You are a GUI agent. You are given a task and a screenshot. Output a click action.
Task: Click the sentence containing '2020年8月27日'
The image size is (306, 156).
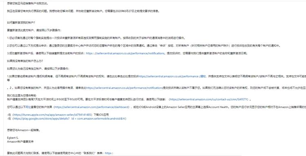[x=132, y=11]
